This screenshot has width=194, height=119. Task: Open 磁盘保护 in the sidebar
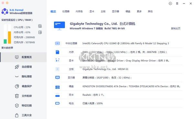[24, 86]
